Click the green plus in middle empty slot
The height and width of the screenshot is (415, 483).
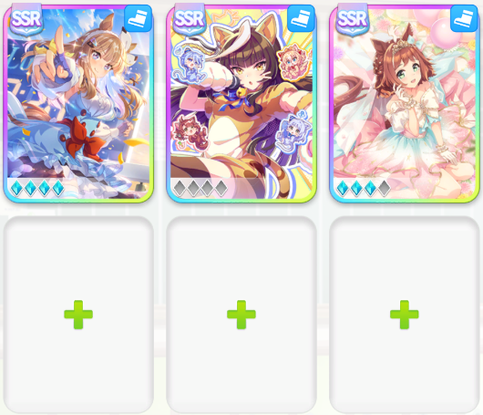(241, 315)
